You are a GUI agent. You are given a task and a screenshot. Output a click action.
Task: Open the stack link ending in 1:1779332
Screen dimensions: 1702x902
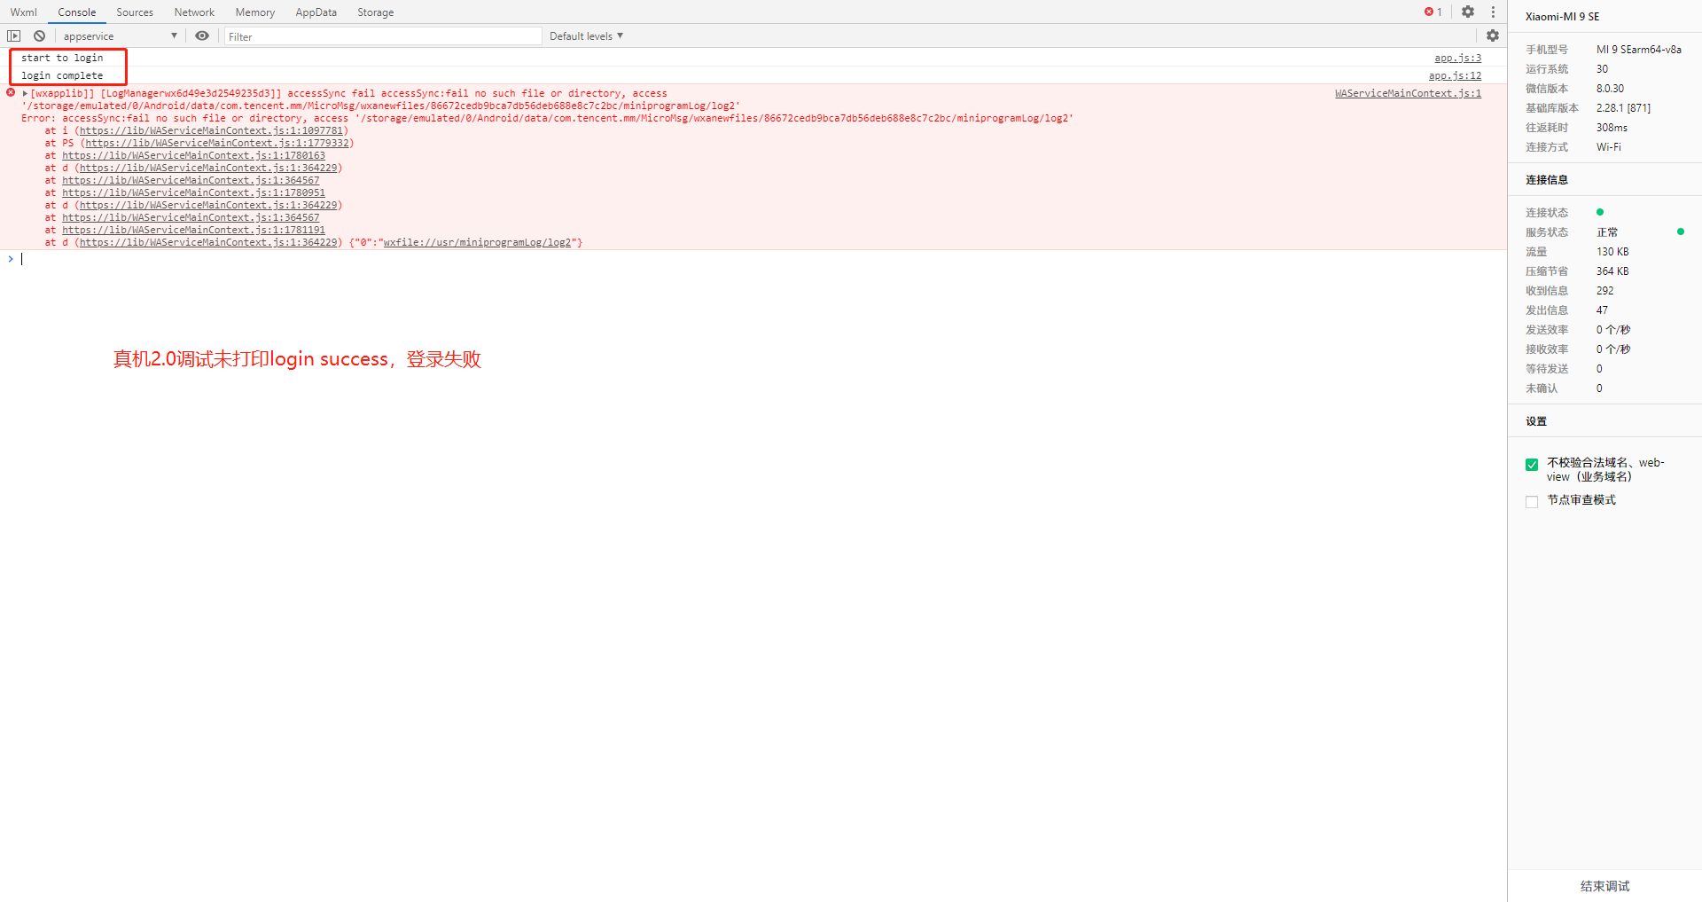(217, 143)
